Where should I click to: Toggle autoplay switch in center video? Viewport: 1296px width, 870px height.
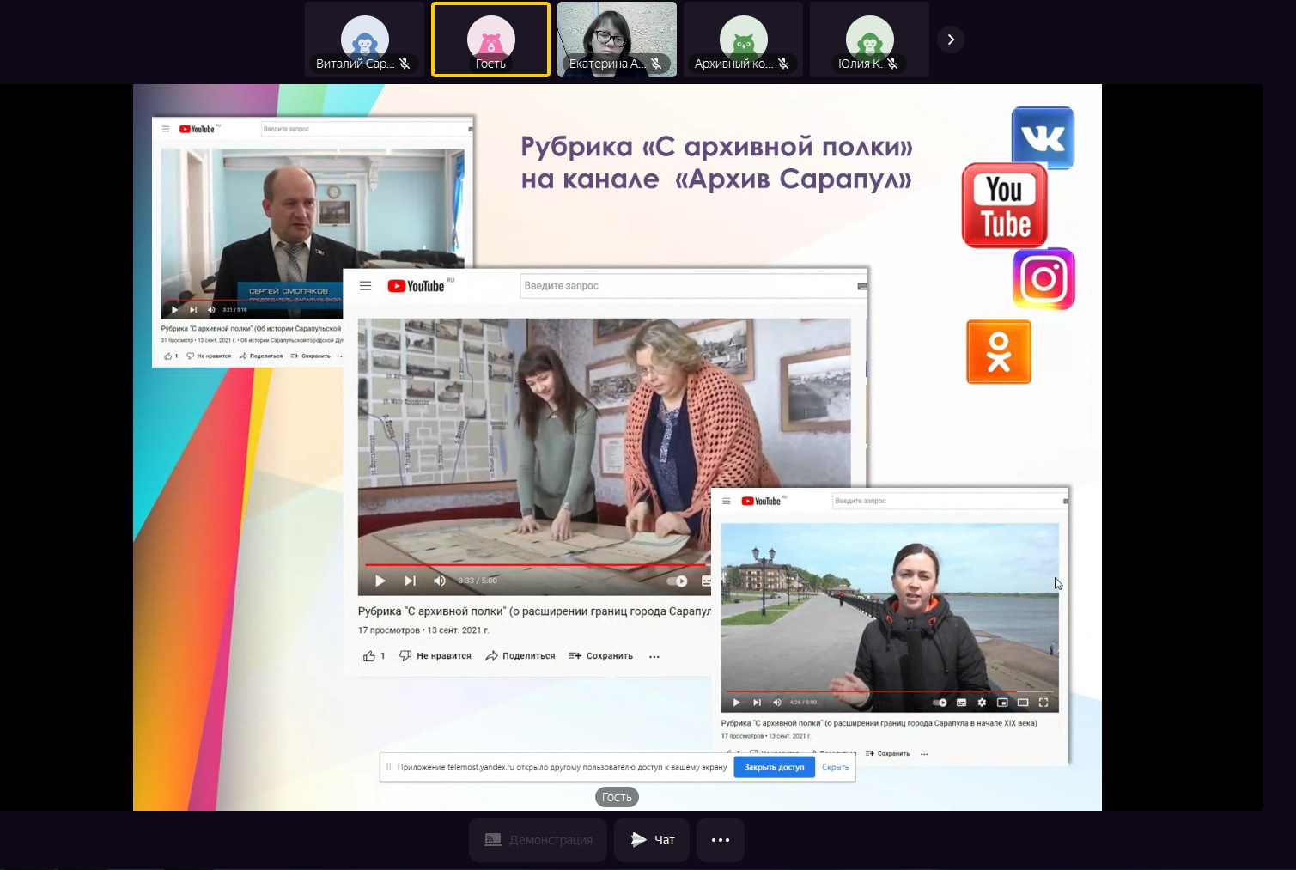tap(678, 581)
